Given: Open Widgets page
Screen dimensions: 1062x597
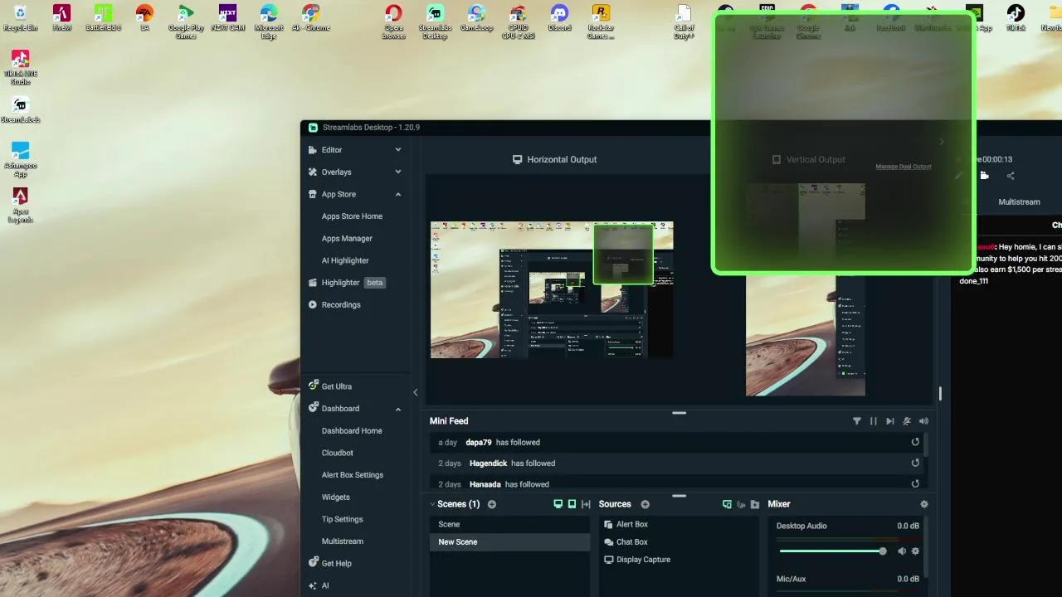Looking at the screenshot, I should pyautogui.click(x=336, y=498).
